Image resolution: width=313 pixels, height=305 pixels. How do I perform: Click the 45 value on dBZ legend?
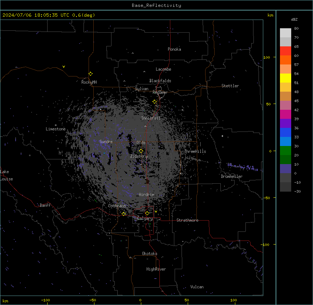click(296, 101)
